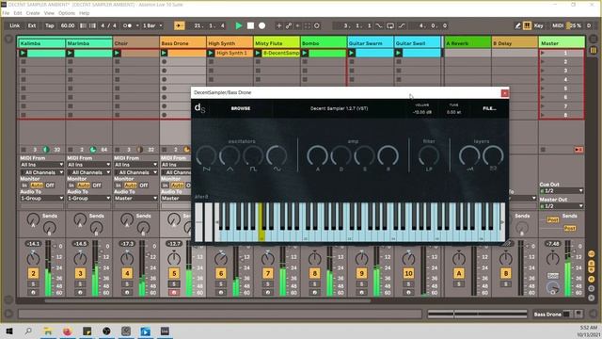This screenshot has width=602, height=339.
Task: Select square oscillator knob in Decent Sampler
Action: click(253, 156)
